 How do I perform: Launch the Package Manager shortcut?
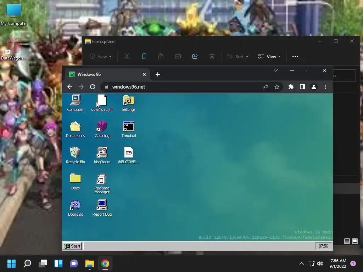[102, 183]
